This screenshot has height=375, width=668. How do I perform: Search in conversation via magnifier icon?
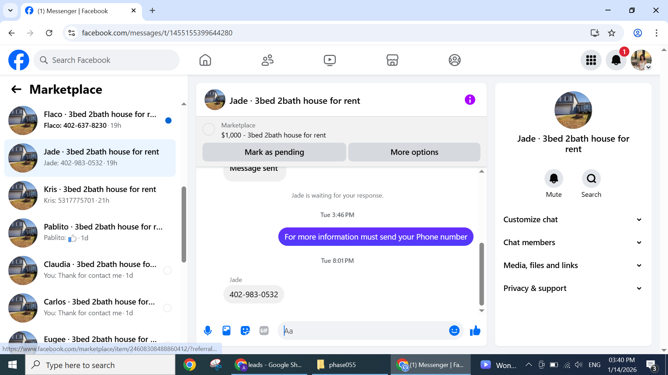591,178
